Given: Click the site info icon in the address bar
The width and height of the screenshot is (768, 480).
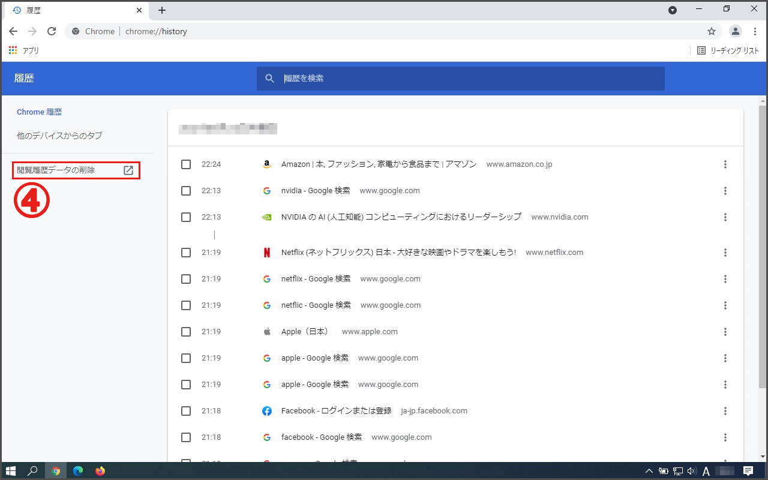Looking at the screenshot, I should coord(76,31).
